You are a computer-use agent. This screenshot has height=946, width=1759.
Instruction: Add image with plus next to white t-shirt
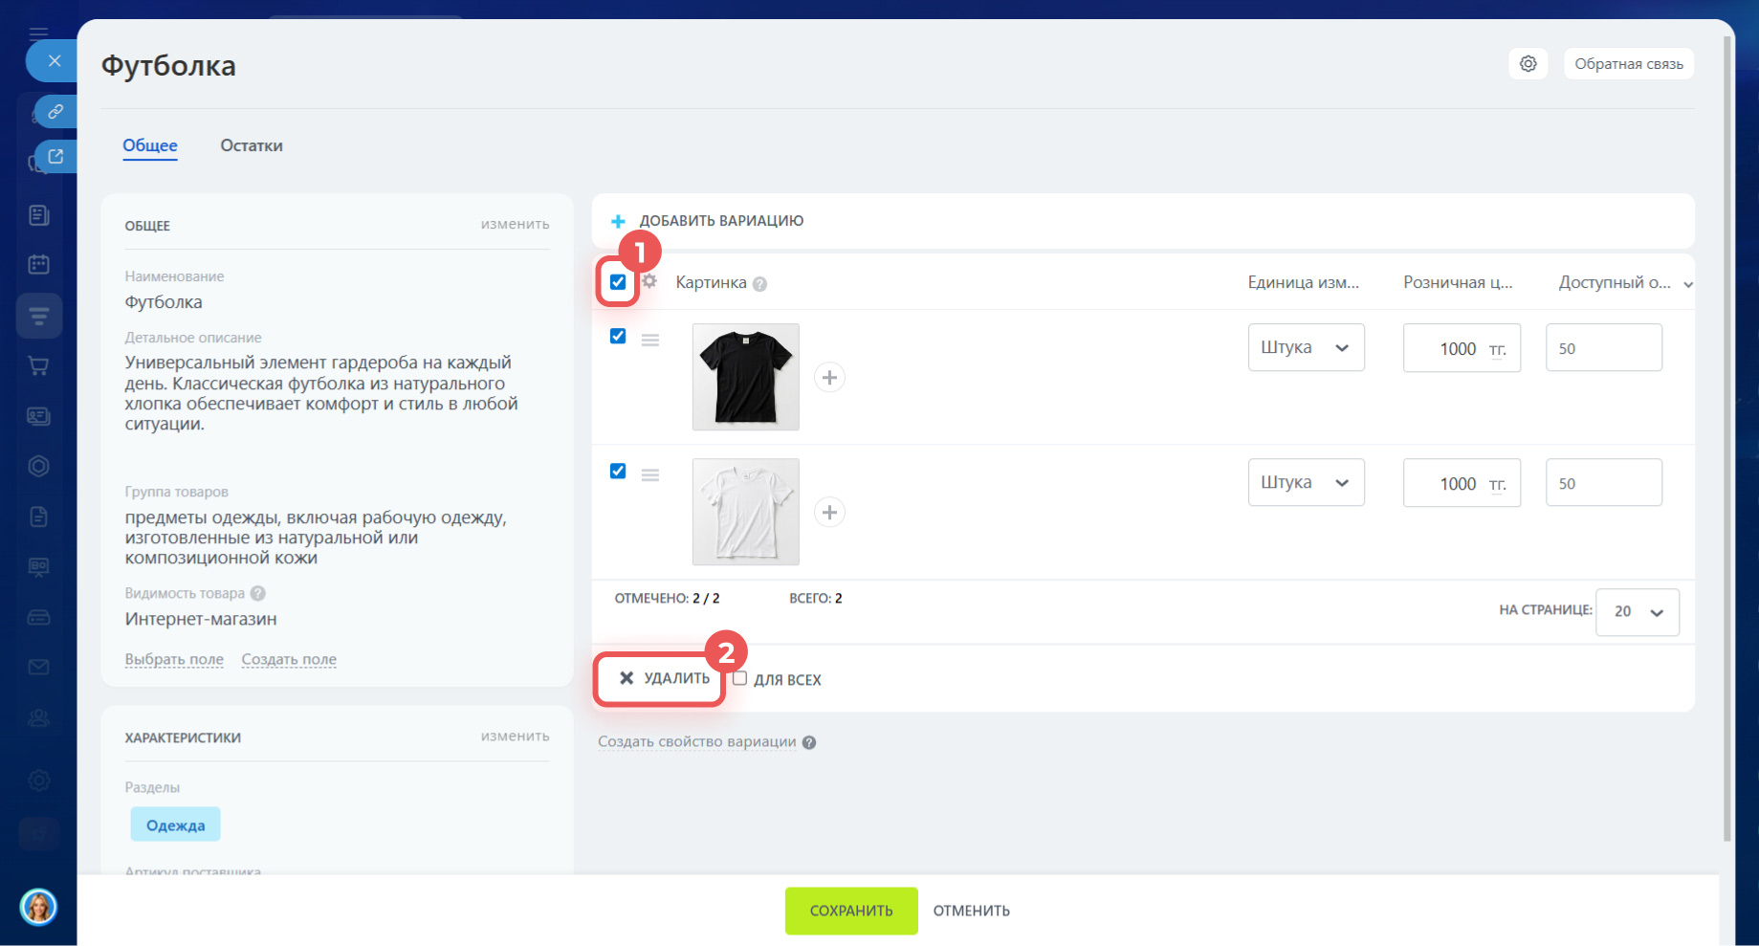pos(829,513)
